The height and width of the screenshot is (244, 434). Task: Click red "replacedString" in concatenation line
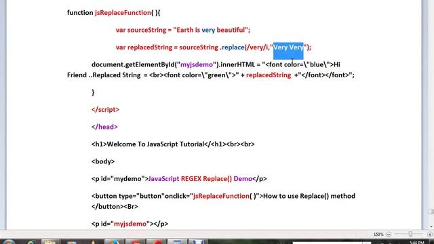269,75
